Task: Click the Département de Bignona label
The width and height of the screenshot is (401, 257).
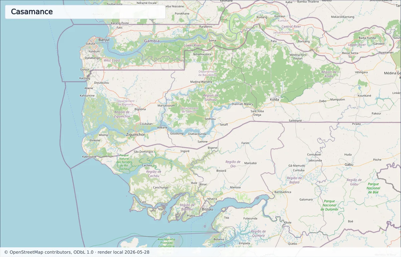Action: 126,103
